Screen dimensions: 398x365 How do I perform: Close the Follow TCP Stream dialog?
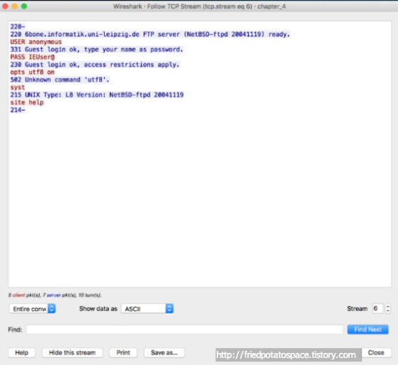376,352
